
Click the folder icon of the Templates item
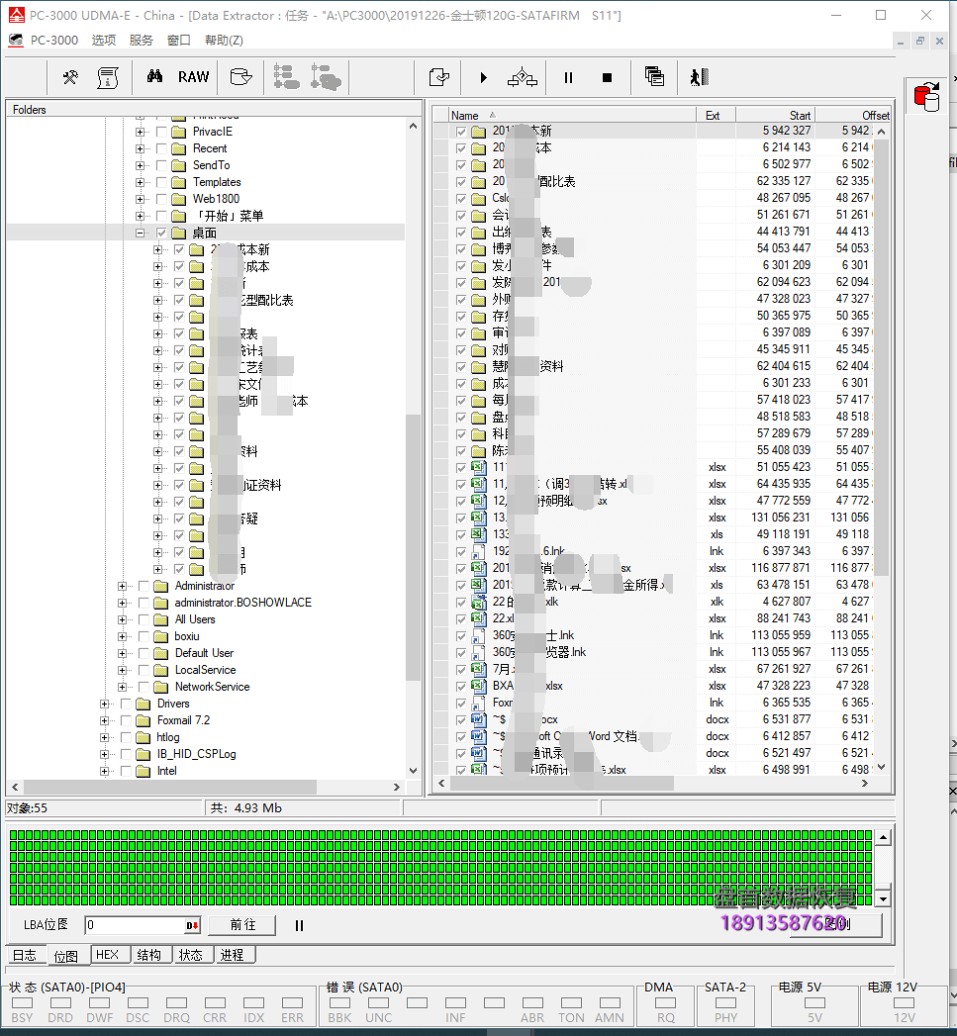(178, 182)
